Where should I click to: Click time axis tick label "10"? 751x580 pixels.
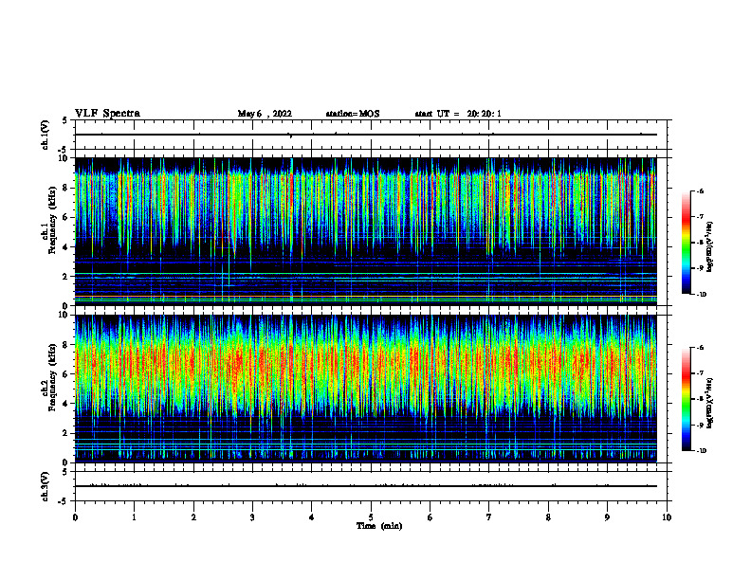coord(667,517)
